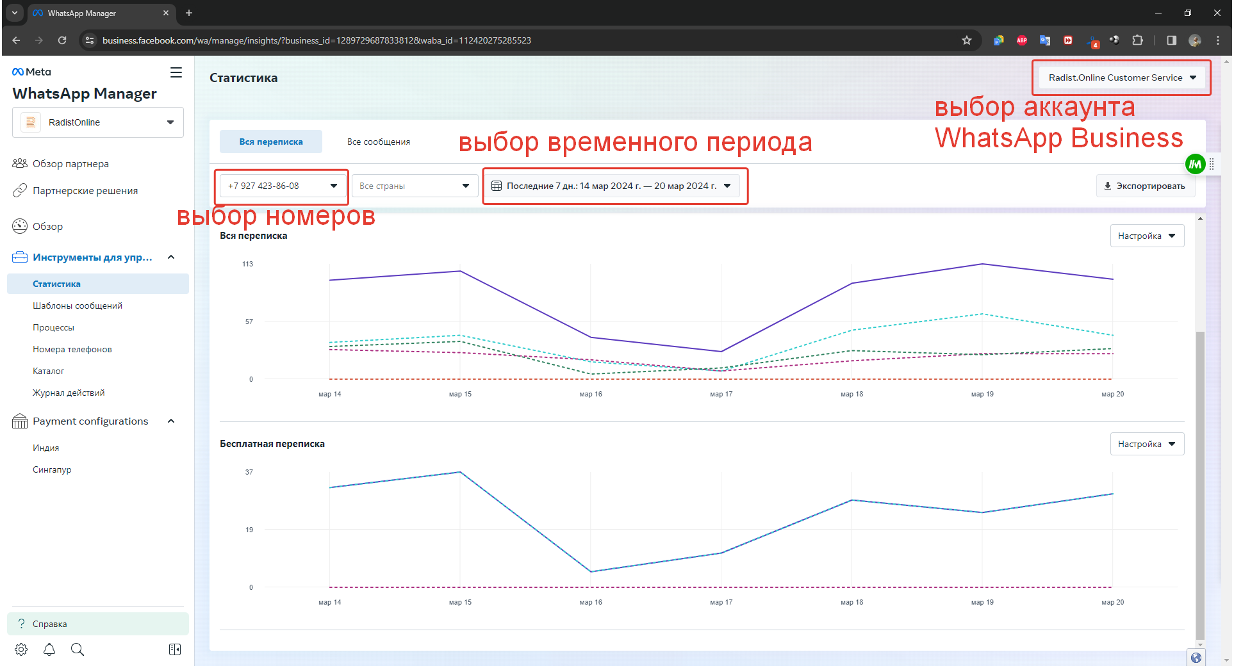
Task: Select Статистика in the sidebar
Action: pyautogui.click(x=98, y=284)
